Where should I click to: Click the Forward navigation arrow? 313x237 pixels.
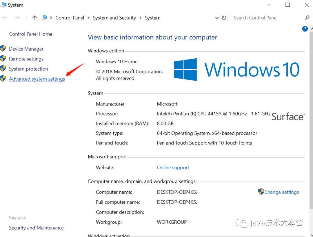point(17,18)
